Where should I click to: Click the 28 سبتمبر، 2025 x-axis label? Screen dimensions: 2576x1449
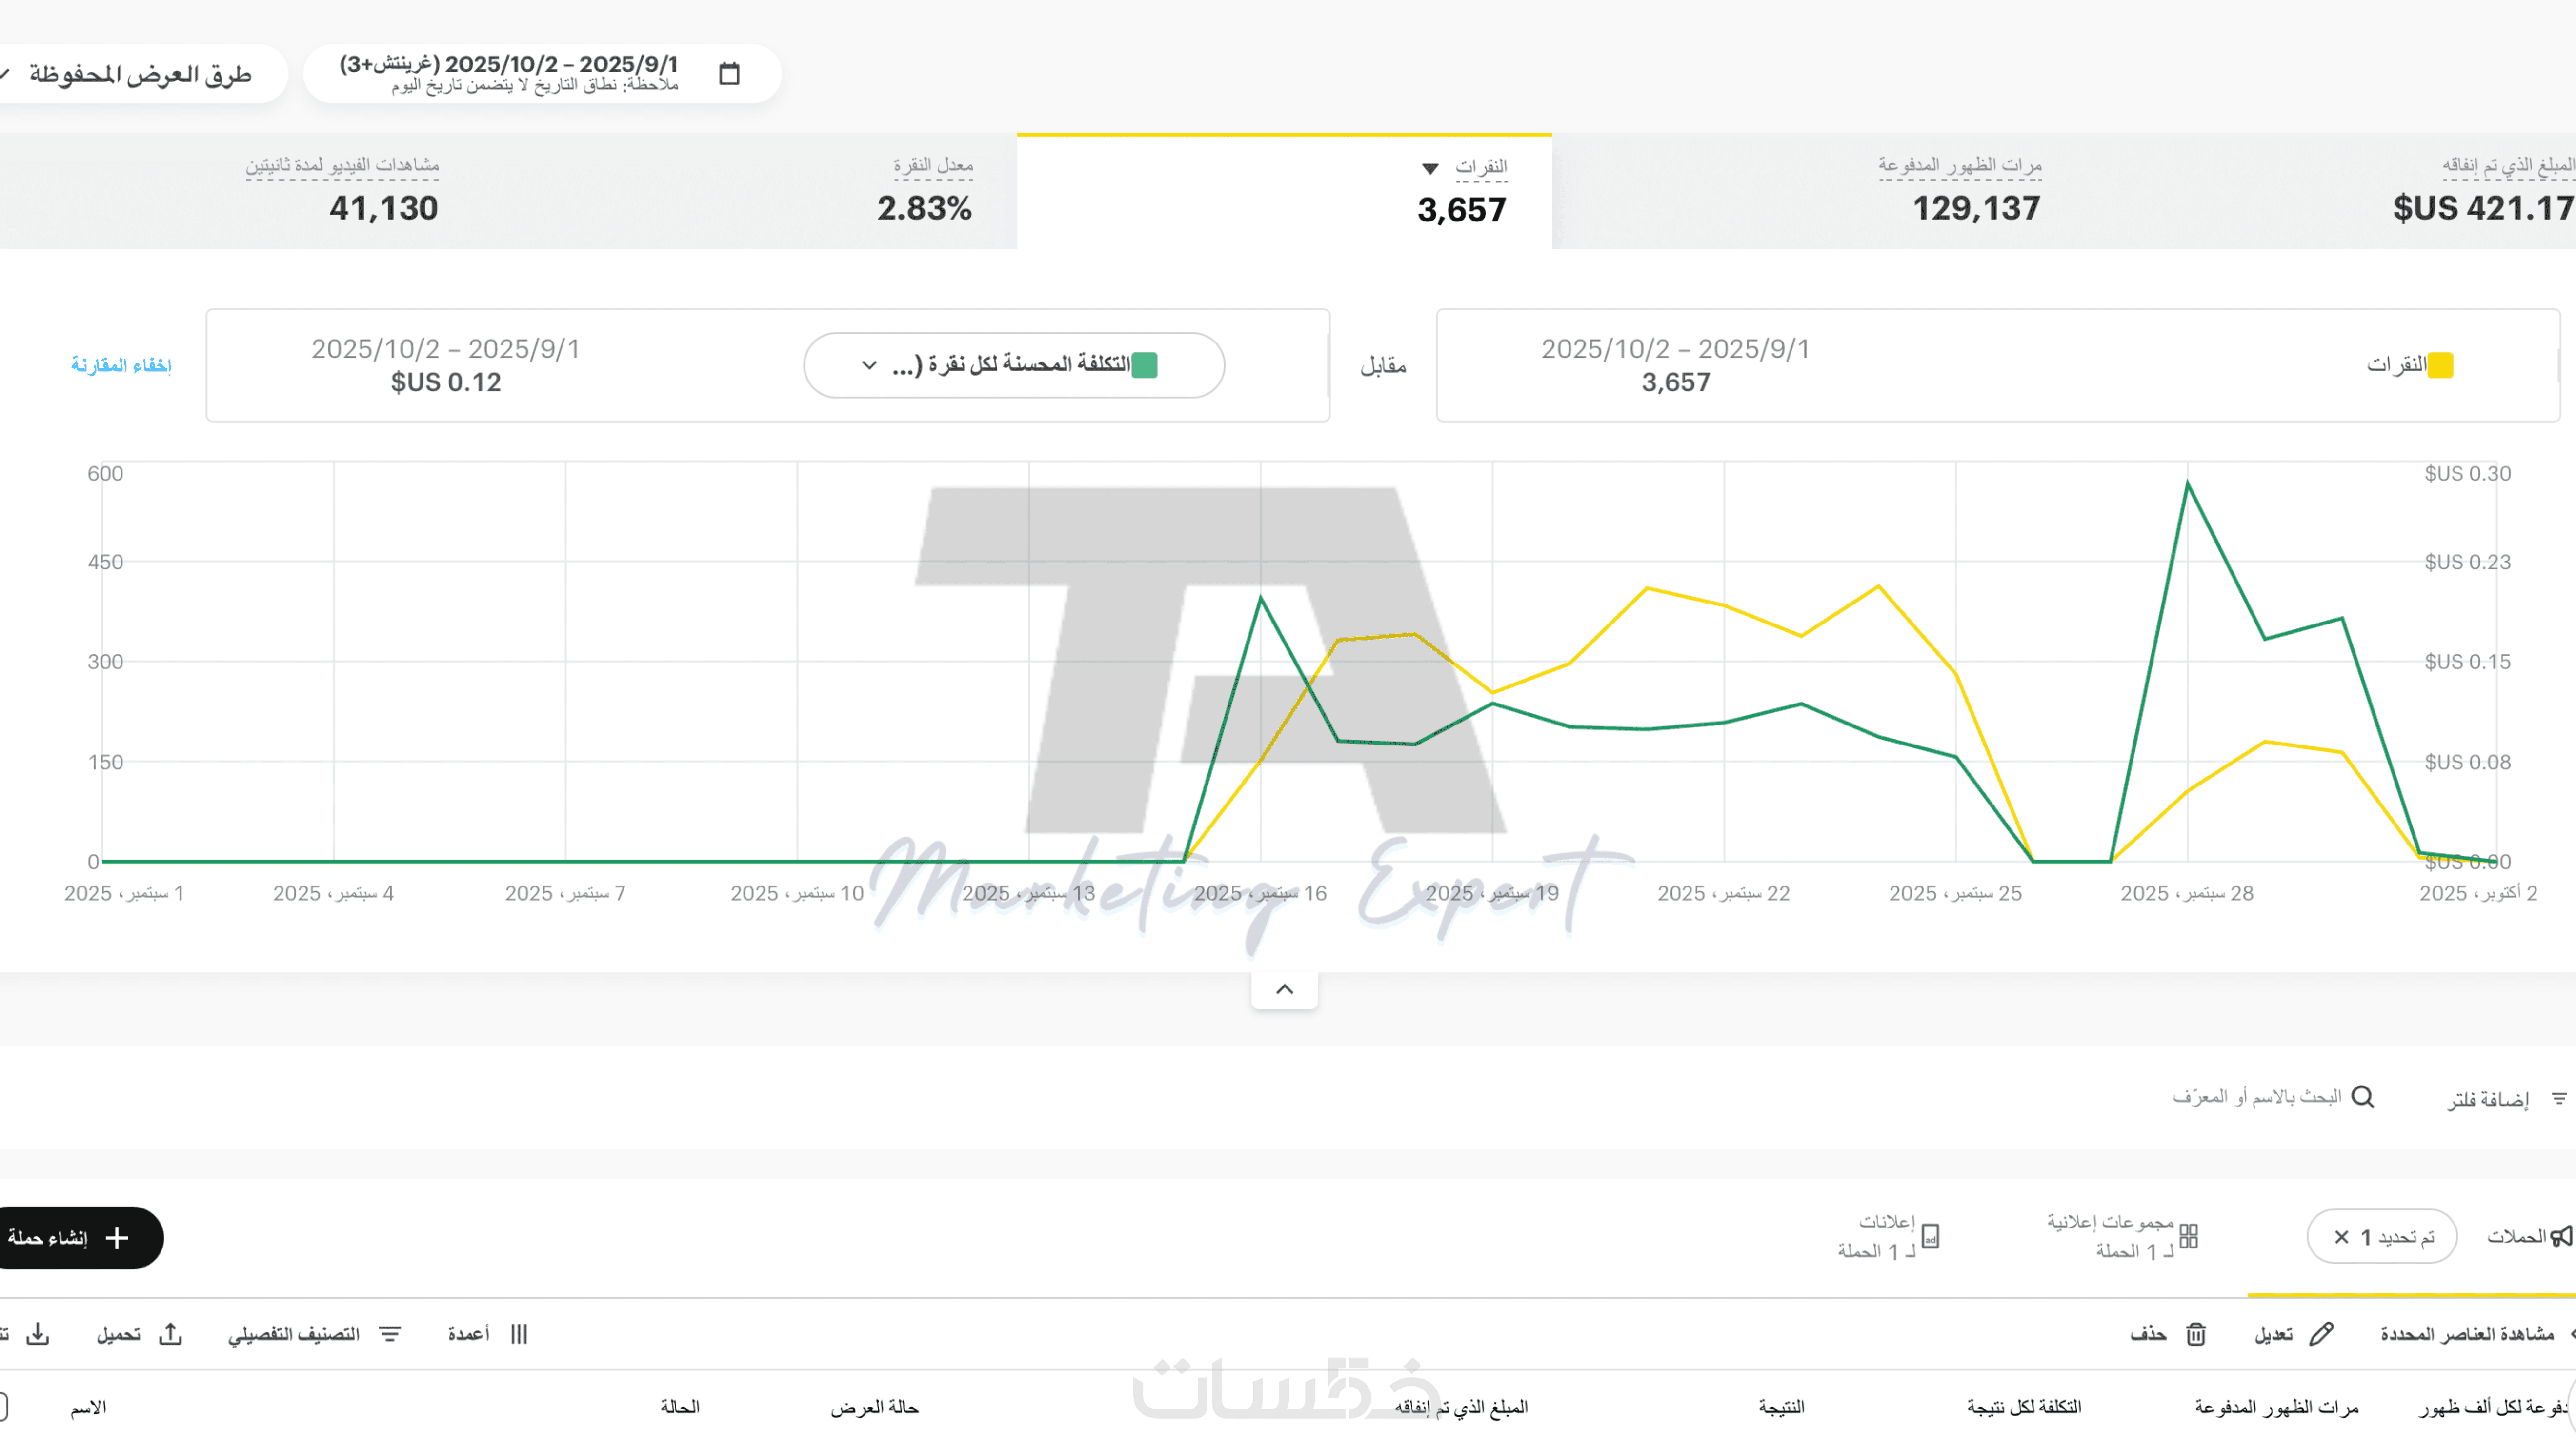pos(2187,893)
